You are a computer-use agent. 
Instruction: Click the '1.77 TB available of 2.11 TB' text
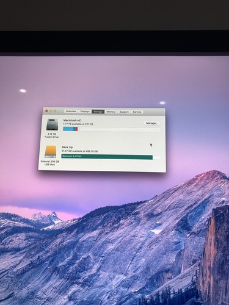pyautogui.click(x=78, y=124)
